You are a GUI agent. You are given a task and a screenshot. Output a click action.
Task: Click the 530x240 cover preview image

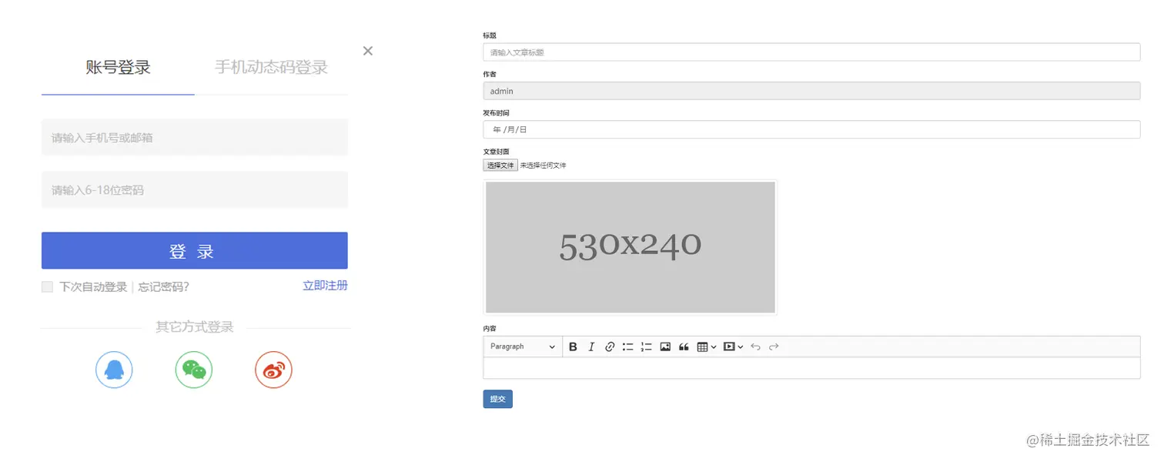coord(630,247)
